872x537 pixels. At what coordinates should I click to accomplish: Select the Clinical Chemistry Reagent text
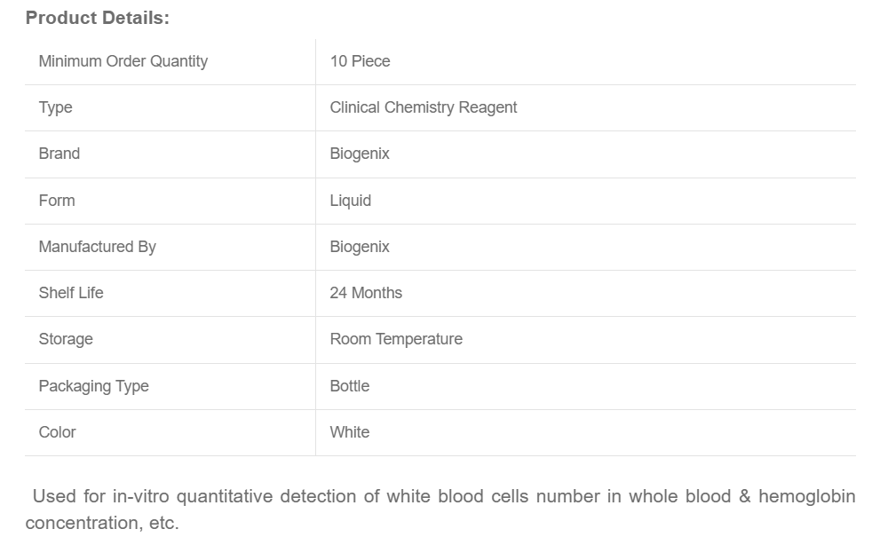click(423, 107)
